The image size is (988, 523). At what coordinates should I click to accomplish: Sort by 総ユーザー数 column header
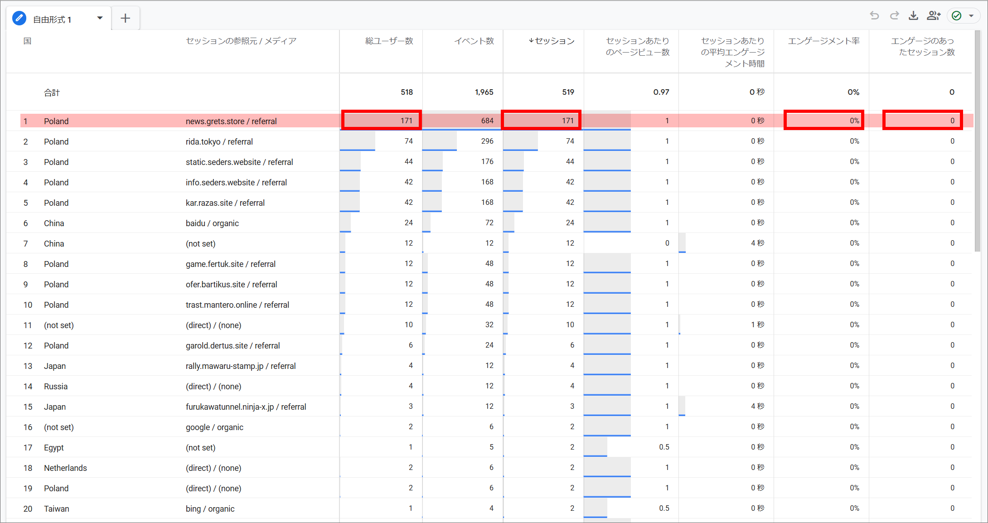pyautogui.click(x=389, y=41)
